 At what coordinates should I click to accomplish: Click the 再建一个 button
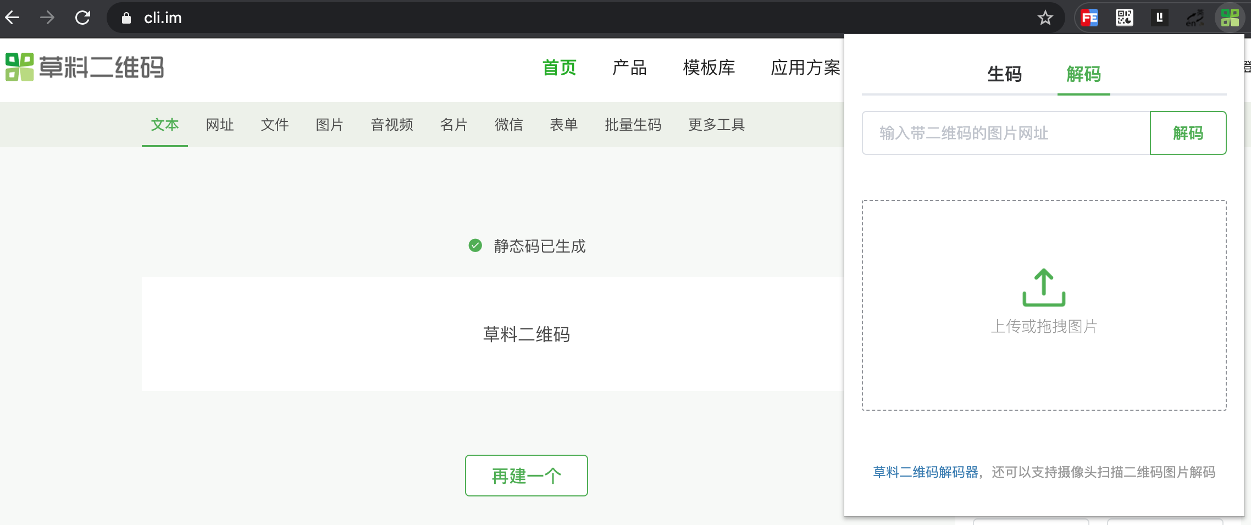click(x=527, y=476)
